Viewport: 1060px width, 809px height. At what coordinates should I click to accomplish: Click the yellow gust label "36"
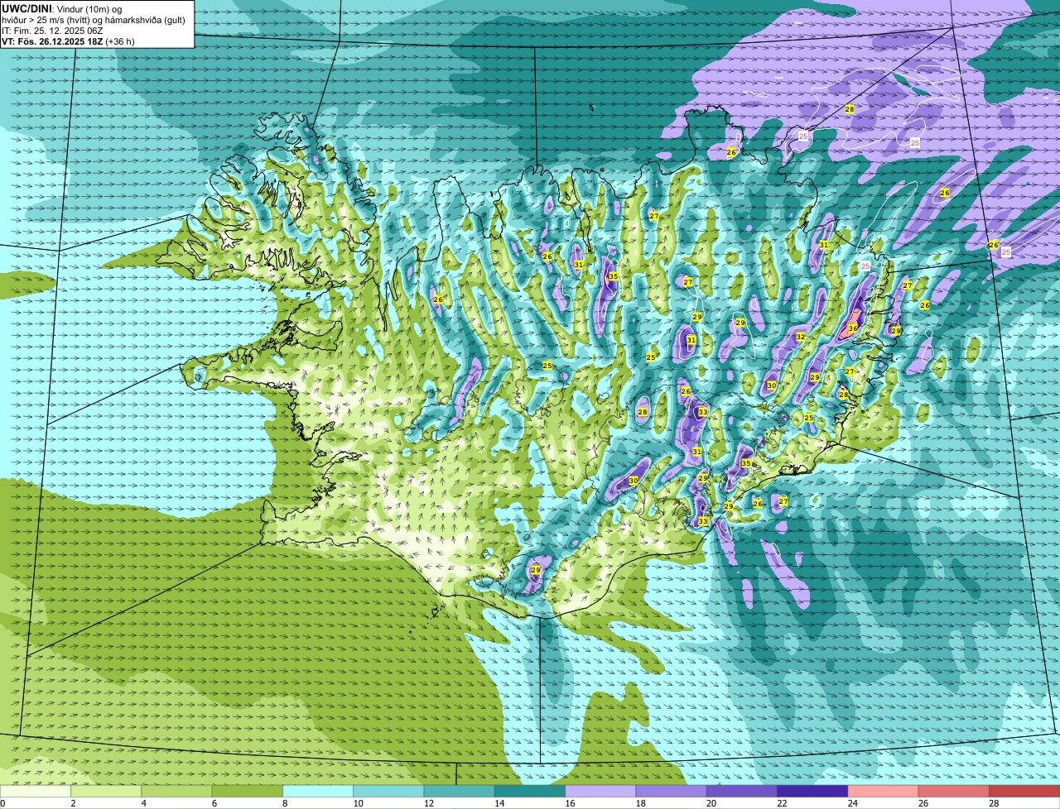(x=853, y=328)
